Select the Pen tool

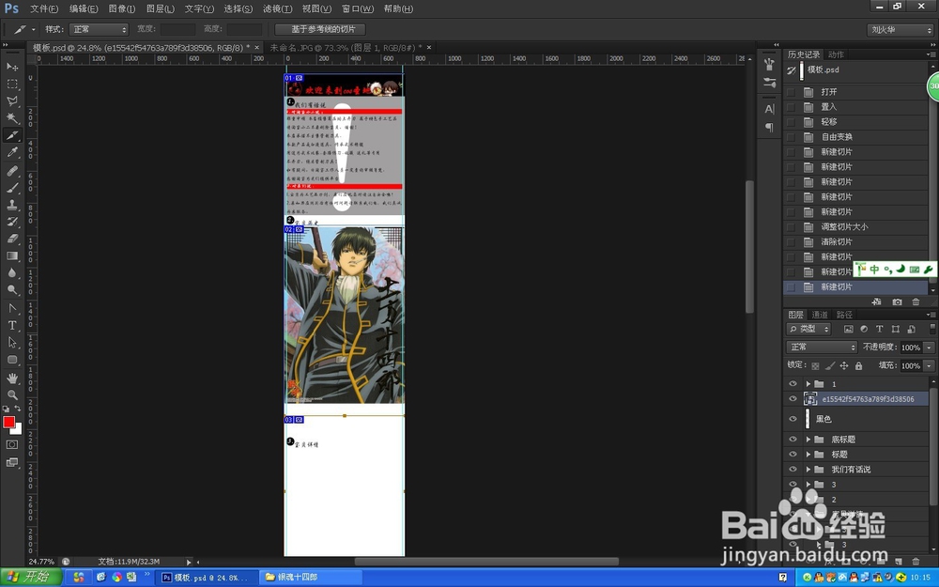click(12, 308)
